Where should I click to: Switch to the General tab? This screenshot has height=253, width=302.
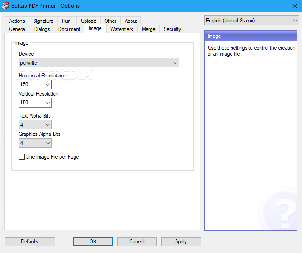tap(17, 29)
